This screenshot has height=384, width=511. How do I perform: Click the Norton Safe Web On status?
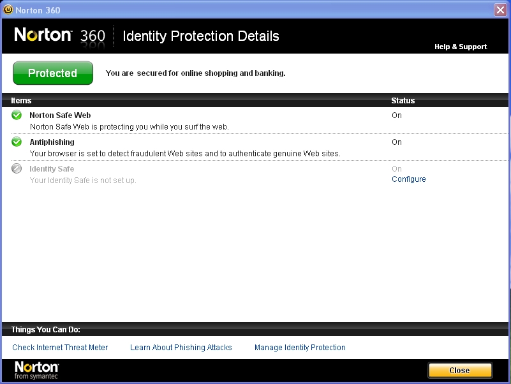397,115
